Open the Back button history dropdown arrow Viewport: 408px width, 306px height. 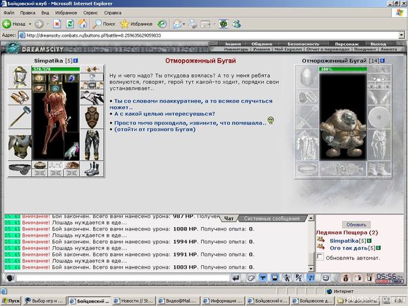click(30, 24)
